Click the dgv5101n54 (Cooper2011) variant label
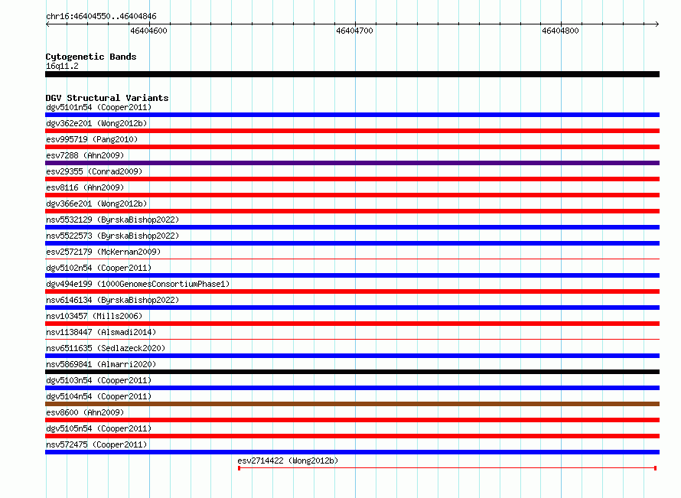Screen dimensions: 681x498 coord(99,107)
